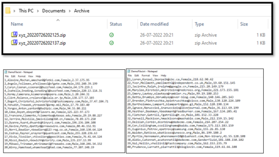
Task: Click line 35 Eugenius Petrov in right Notepad
Action: [x=176, y=129]
